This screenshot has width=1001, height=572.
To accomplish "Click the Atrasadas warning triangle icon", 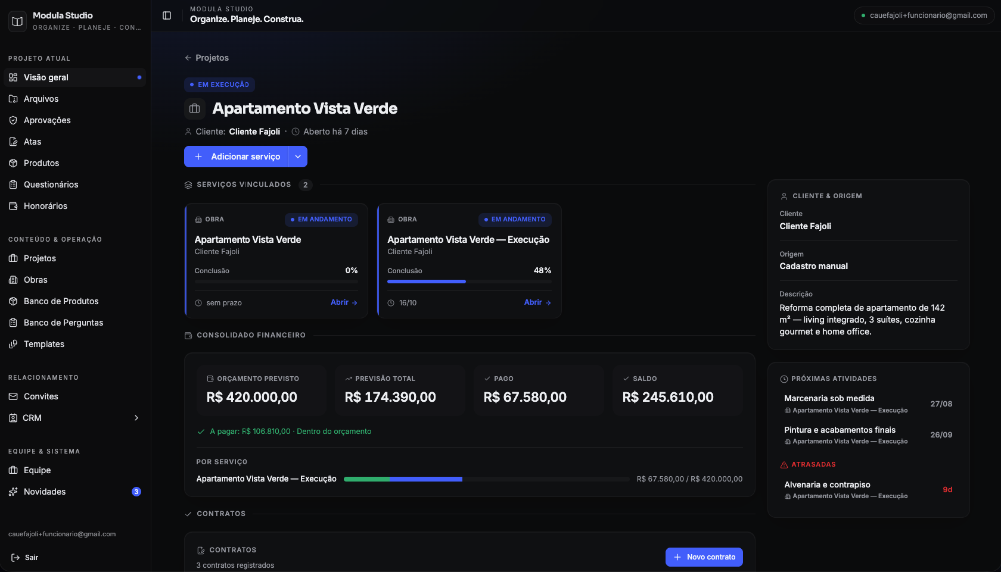I will [x=784, y=465].
